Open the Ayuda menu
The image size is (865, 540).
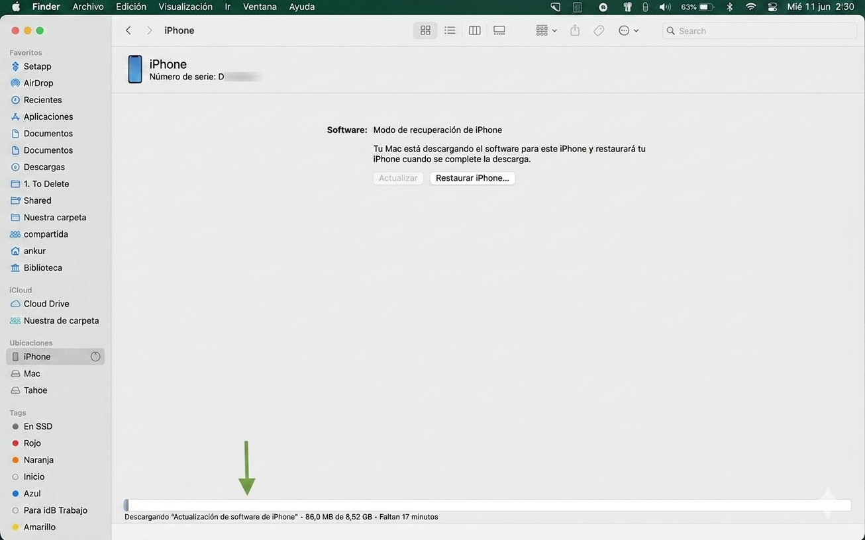(302, 7)
